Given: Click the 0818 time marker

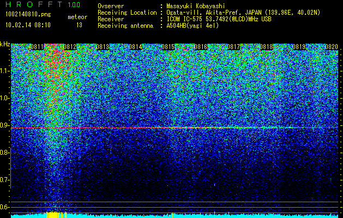Looking at the screenshot, I should (266, 47).
